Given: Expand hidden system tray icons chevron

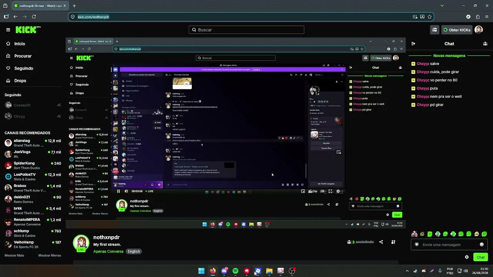Looking at the screenshot, I should pyautogui.click(x=407, y=271).
